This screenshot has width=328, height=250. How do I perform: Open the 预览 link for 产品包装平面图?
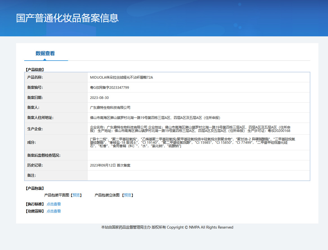tap(76, 195)
